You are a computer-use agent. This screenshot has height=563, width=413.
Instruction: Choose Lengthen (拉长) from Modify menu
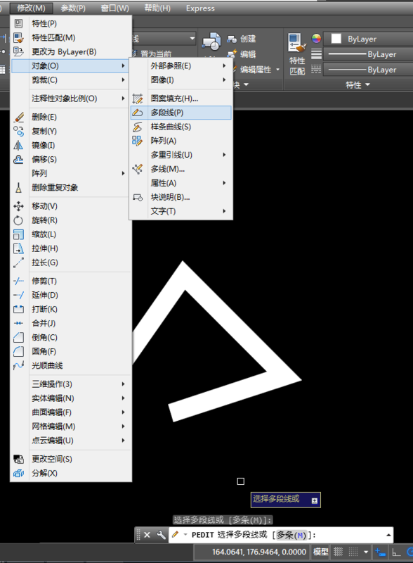[71, 262]
